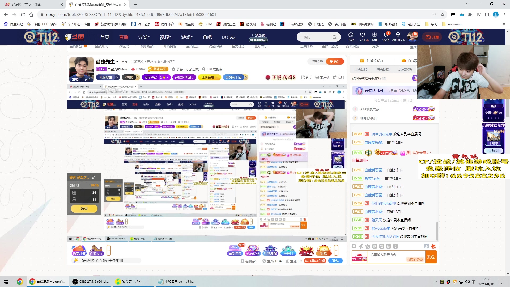Expand the 礼物展馆 badge under the streamer name

coord(108,77)
